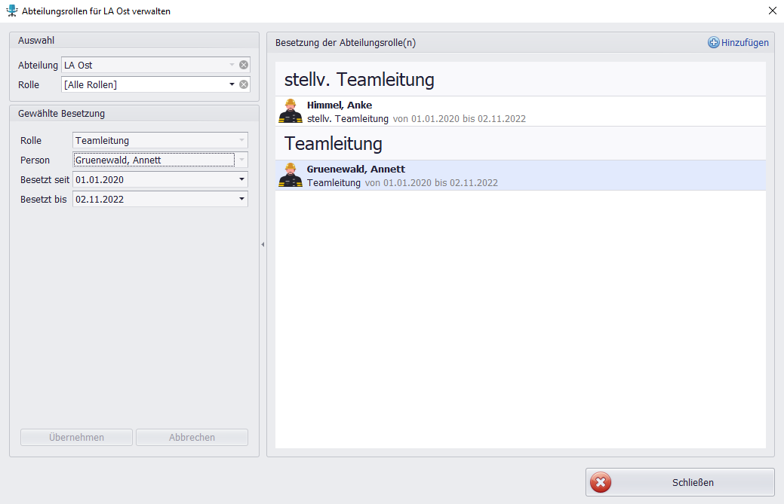Expand the Besetzt bis date picker
This screenshot has height=504, width=784.
coord(241,200)
